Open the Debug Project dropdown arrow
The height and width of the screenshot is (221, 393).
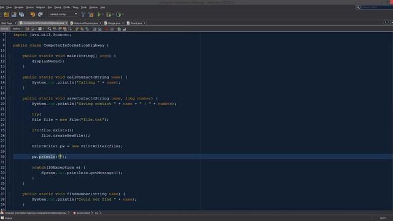113,15
